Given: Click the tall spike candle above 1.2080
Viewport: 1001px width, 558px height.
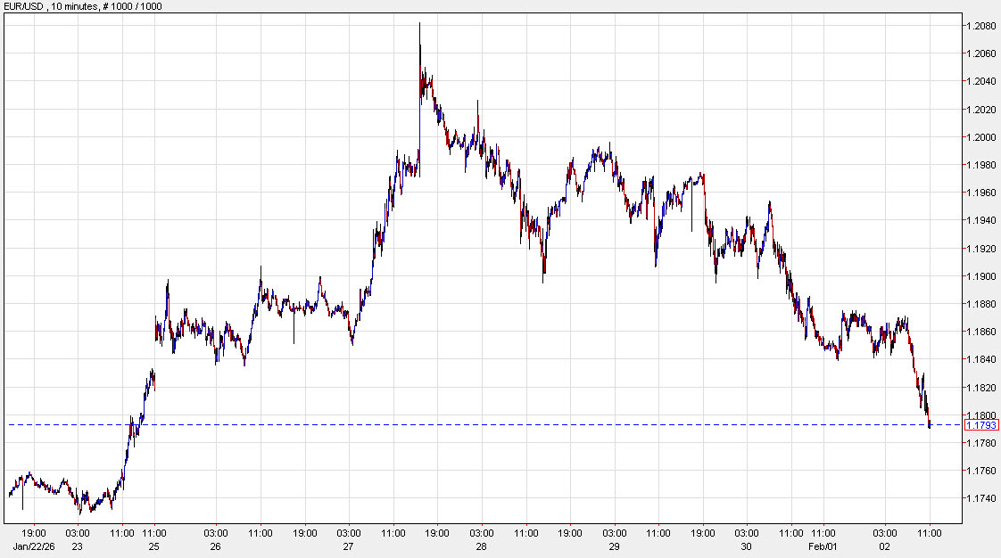Looking at the screenshot, I should (x=419, y=40).
